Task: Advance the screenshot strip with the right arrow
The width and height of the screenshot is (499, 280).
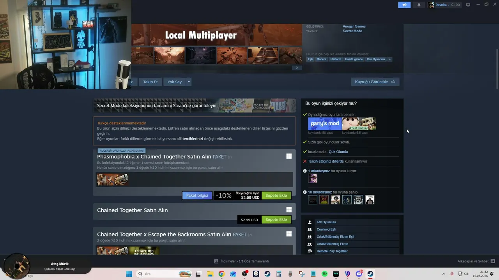Action: pyautogui.click(x=297, y=68)
